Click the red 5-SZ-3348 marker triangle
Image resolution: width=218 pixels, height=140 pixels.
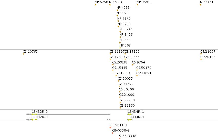[x=120, y=138]
